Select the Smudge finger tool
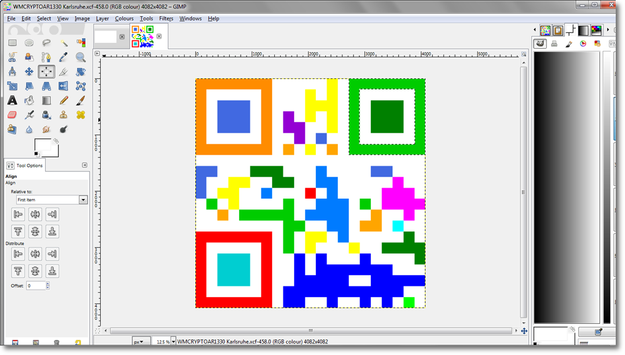 coord(46,129)
